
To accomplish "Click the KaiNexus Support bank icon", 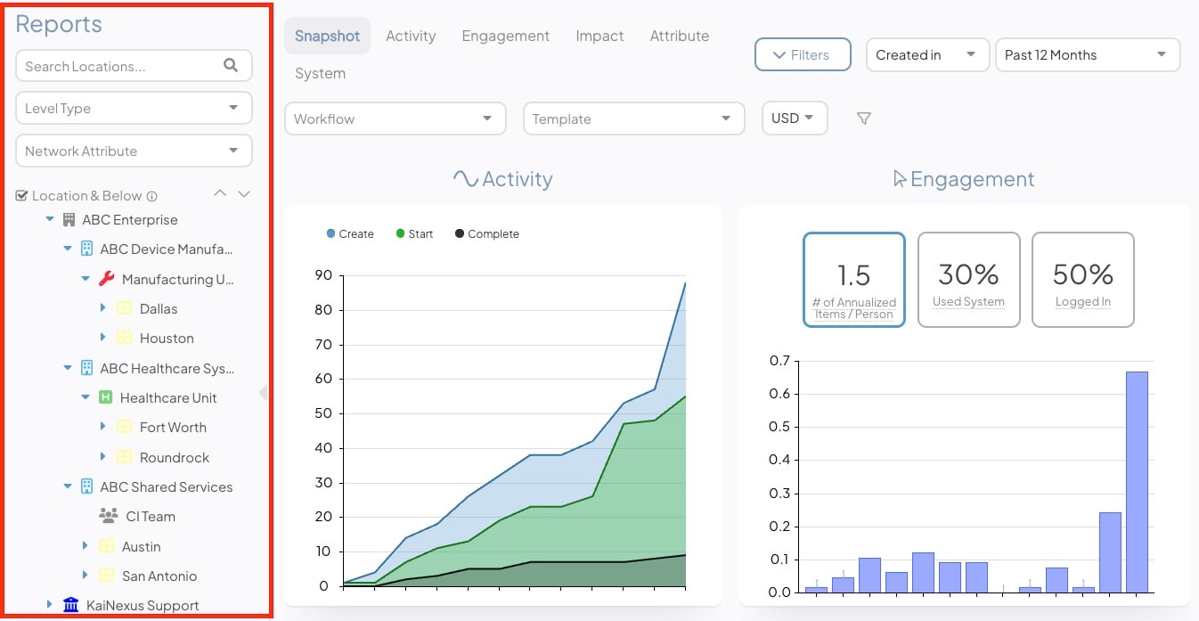I will [71, 606].
